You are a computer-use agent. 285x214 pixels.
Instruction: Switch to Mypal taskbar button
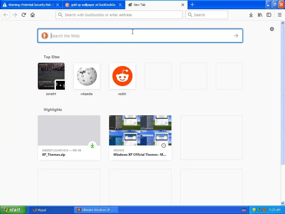pyautogui.click(x=51, y=210)
